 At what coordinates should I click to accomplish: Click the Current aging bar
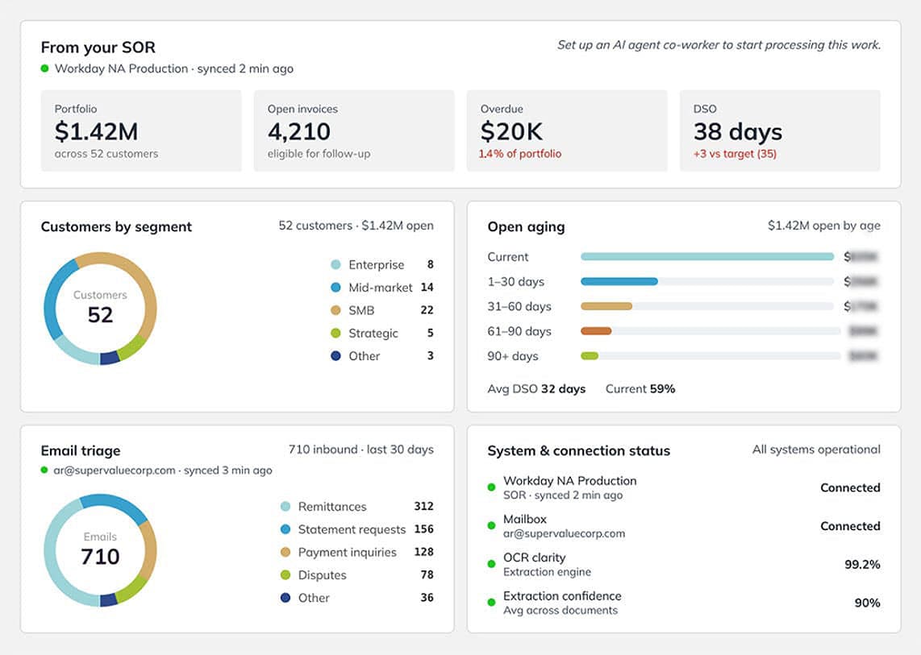tap(707, 256)
